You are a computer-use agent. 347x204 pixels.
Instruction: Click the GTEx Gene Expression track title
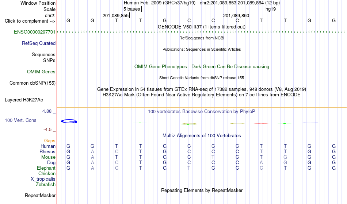tap(202, 89)
